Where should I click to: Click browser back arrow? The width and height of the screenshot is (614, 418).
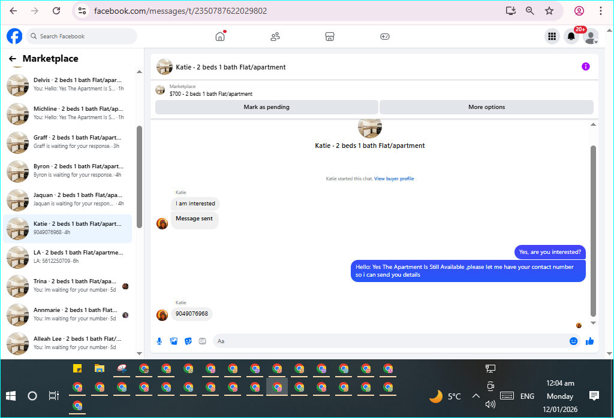click(13, 11)
